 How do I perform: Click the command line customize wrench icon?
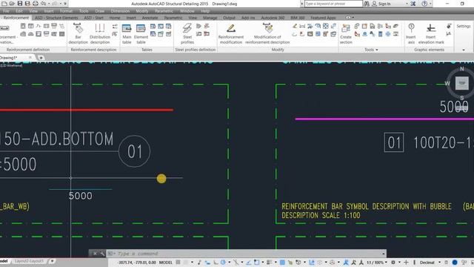click(102, 254)
